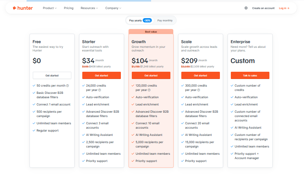The image size is (304, 175).
Task: Click '$2,508 billed yearly' text
Action: click(202, 67)
